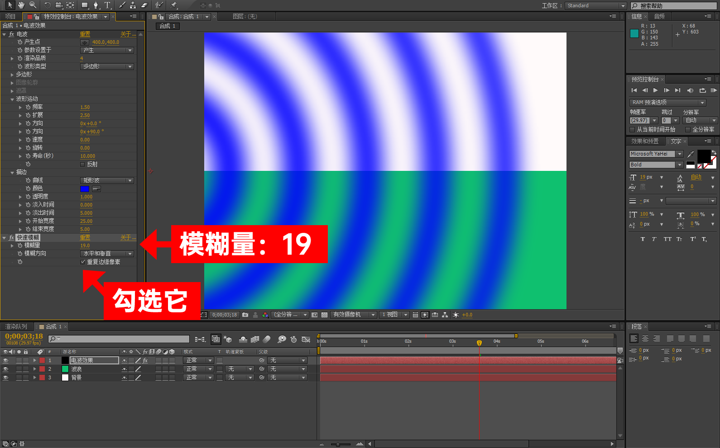Play the preview
This screenshot has width=720, height=448.
tap(655, 90)
